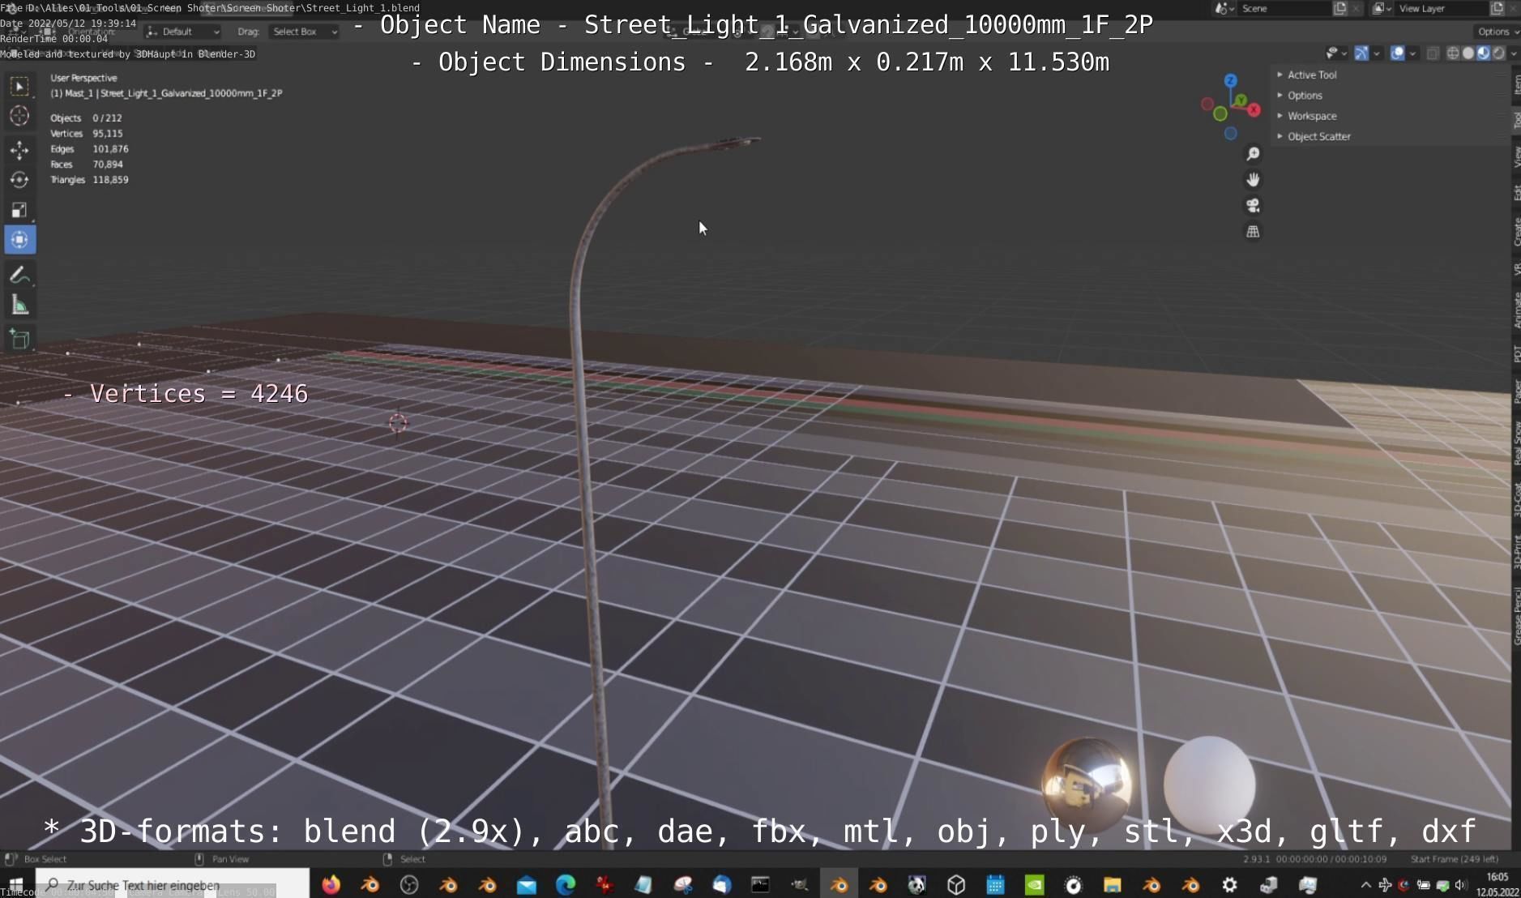This screenshot has height=898, width=1521.
Task: Open the Settings gear in taskbar
Action: (x=1229, y=885)
